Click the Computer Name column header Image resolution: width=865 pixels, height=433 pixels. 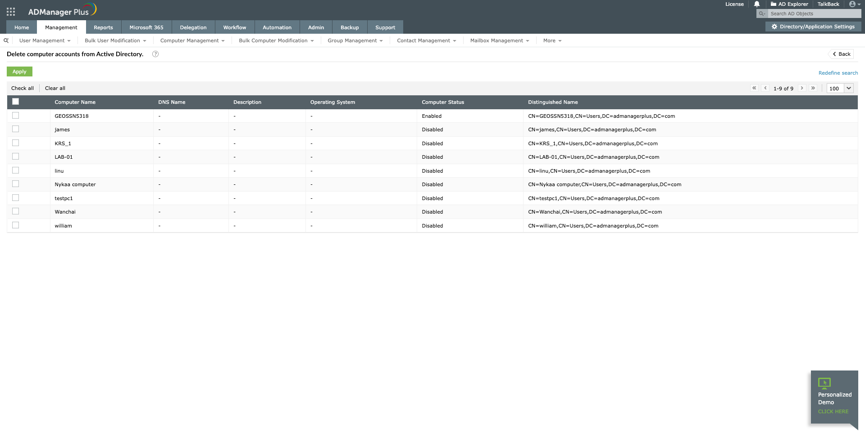click(75, 102)
